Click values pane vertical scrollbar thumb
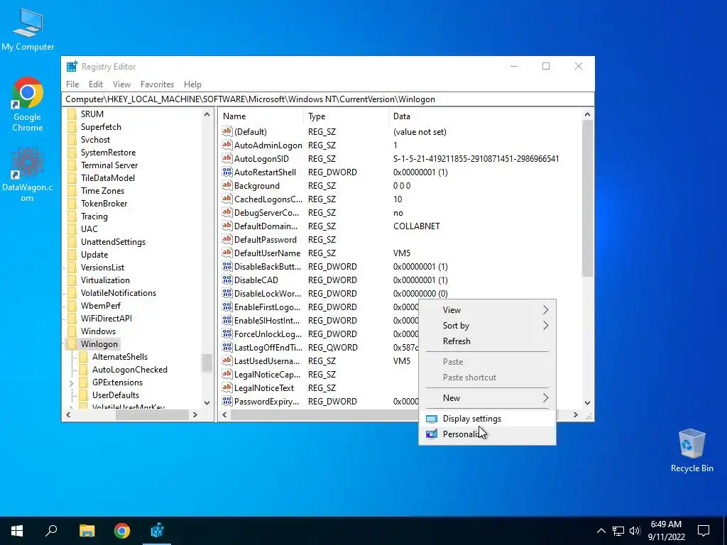Screen dimensions: 727x545 (587, 199)
